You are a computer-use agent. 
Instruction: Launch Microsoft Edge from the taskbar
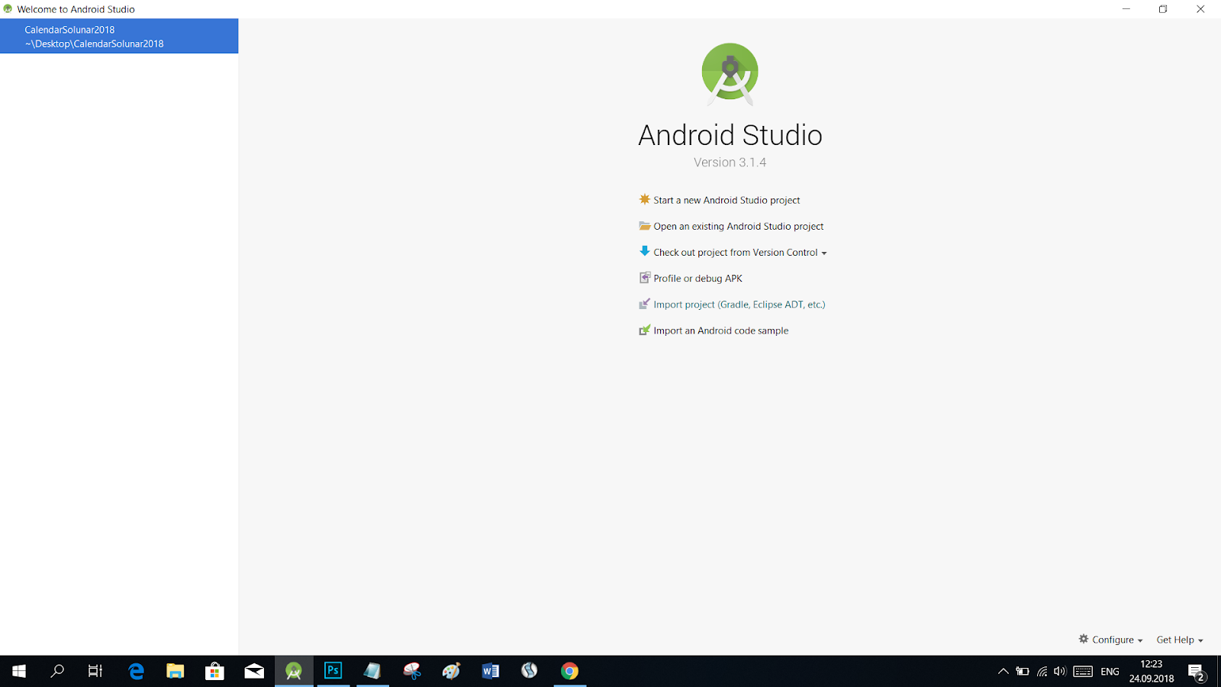[137, 671]
